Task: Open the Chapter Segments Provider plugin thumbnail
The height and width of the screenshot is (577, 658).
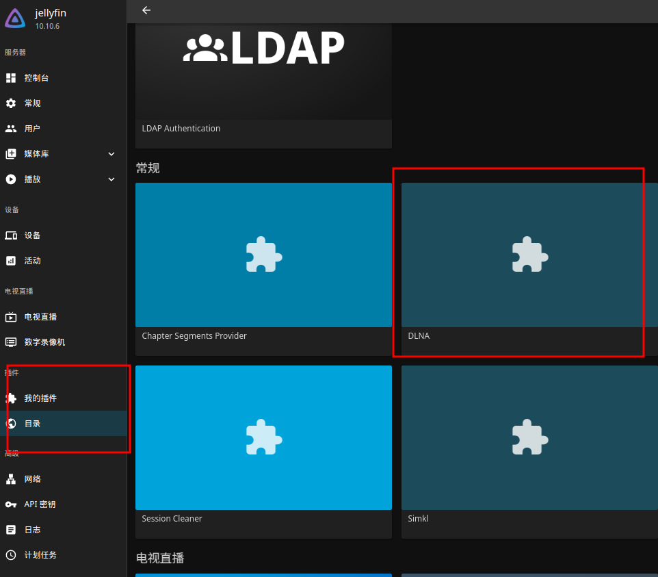Action: [x=263, y=255]
